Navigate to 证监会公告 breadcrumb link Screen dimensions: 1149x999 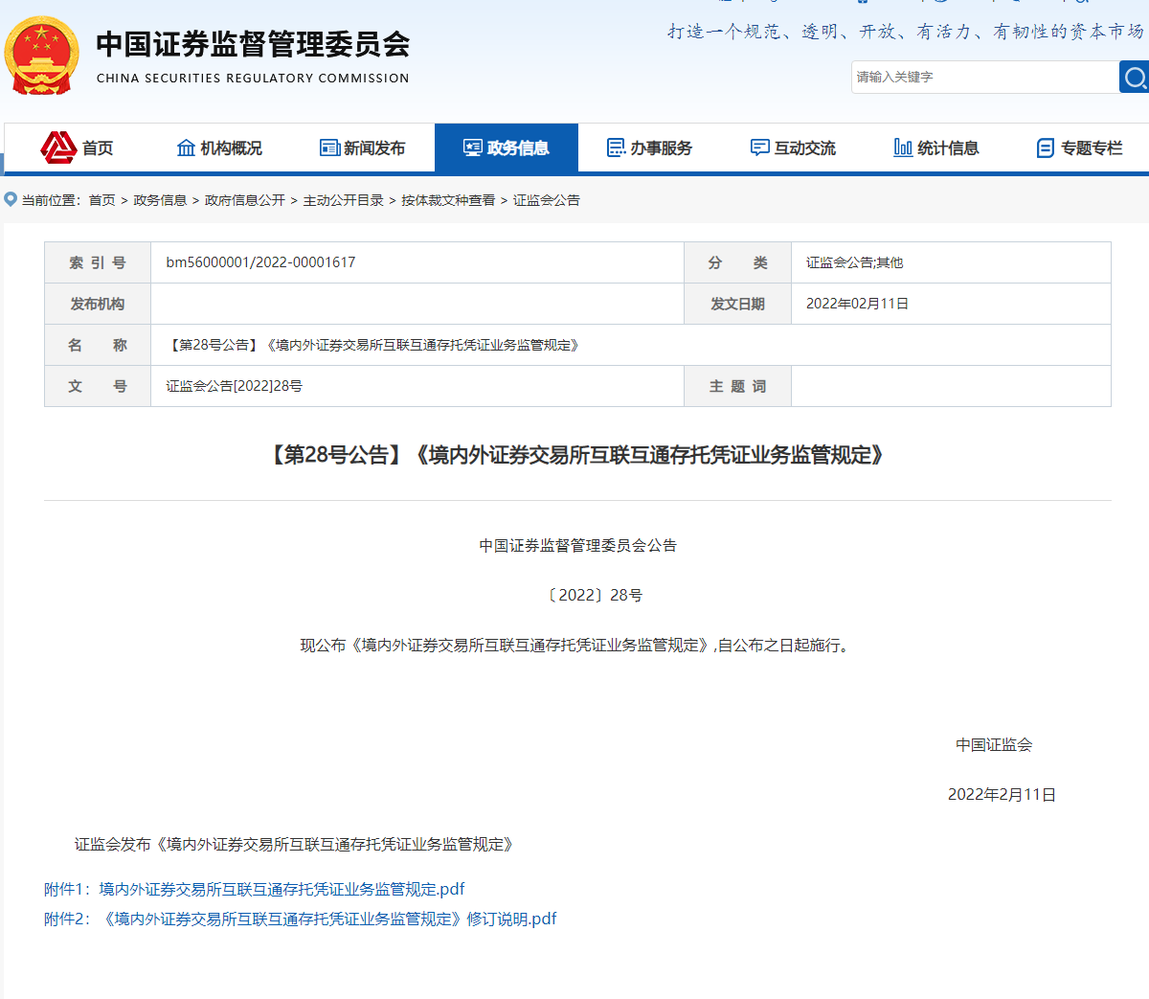pyautogui.click(x=546, y=200)
